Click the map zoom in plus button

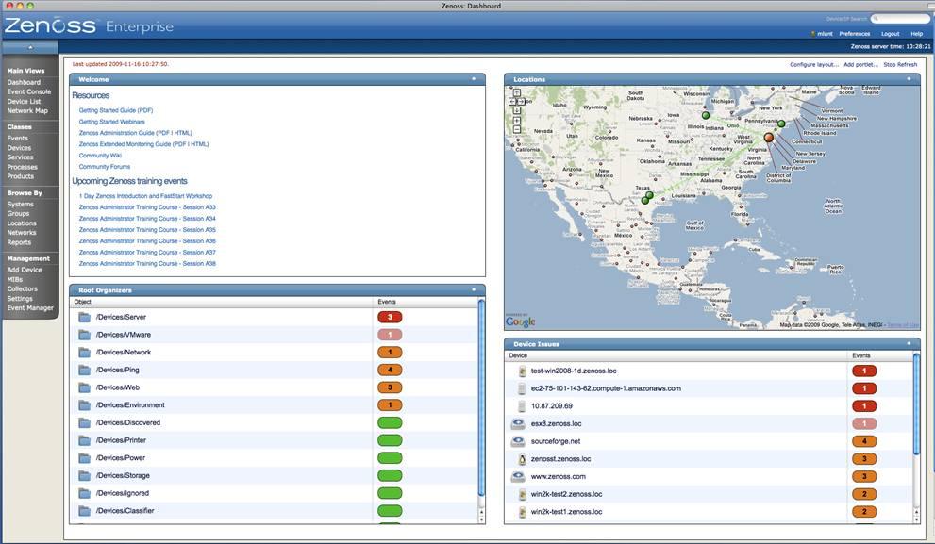tap(516, 121)
